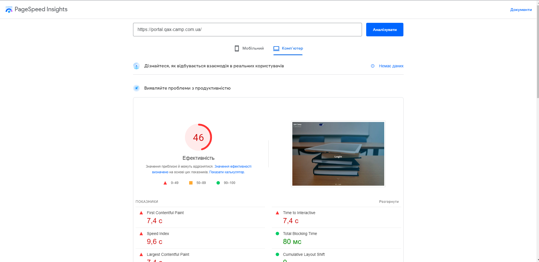
Task: Open the Показати калькулятор link
Action: click(227, 172)
